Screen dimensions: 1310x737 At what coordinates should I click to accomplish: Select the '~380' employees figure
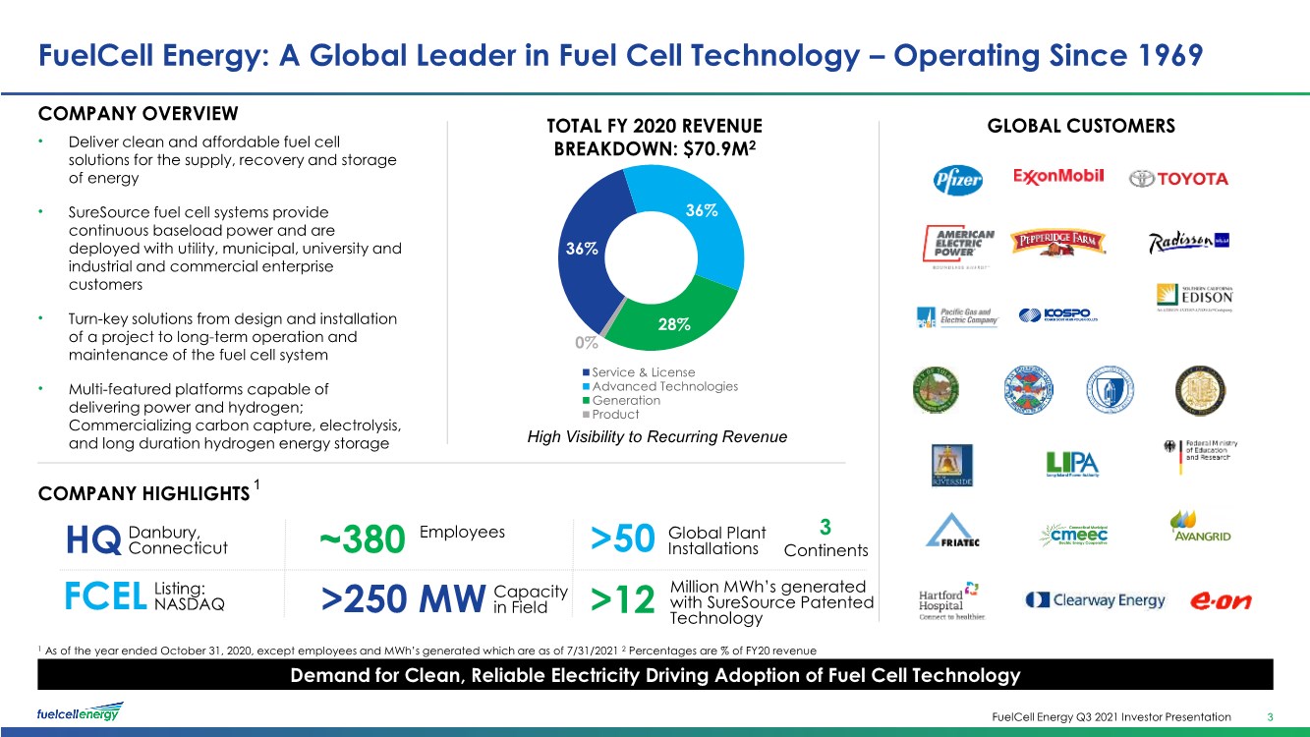click(362, 539)
